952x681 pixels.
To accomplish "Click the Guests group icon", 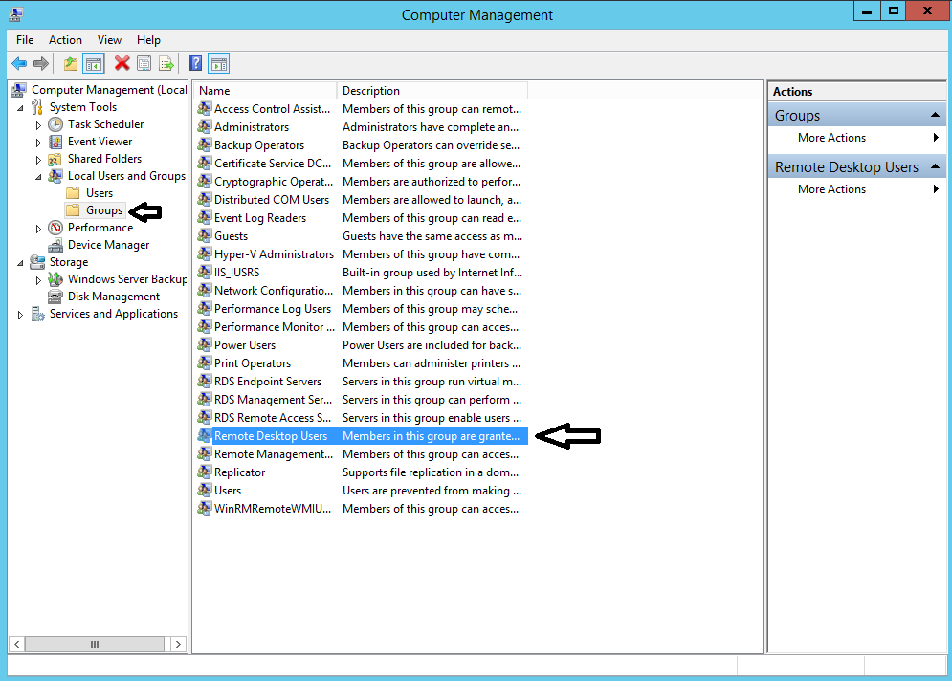I will click(x=205, y=236).
